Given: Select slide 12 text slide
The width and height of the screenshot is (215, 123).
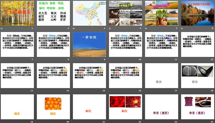Looking at the screenshot, I should click(198, 44).
